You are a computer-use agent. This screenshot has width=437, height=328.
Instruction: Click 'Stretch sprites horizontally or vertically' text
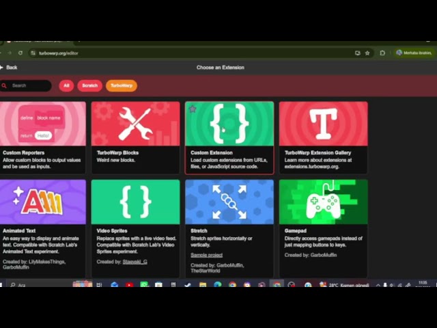click(x=221, y=242)
